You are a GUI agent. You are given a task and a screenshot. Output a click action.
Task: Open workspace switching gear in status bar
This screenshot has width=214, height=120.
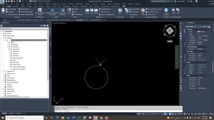(x=184, y=114)
